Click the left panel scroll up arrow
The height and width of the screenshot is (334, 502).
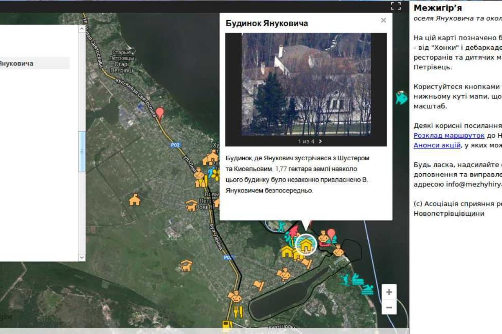click(x=82, y=29)
